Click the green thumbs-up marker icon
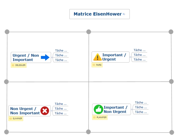 coord(98,109)
